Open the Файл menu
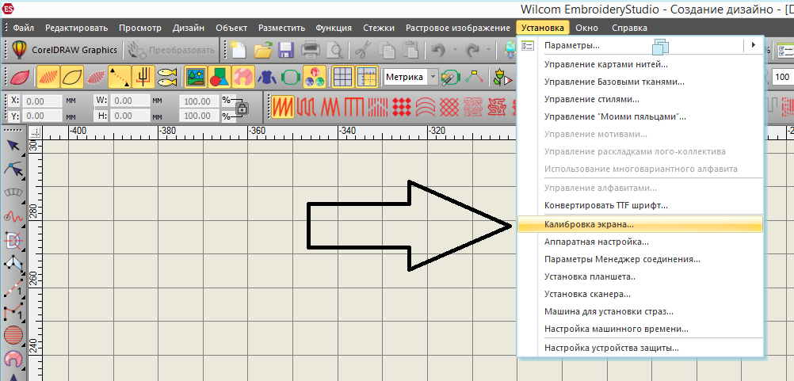 pos(23,28)
